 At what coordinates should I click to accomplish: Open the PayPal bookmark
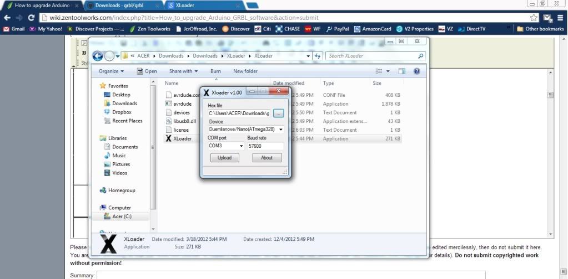337,29
